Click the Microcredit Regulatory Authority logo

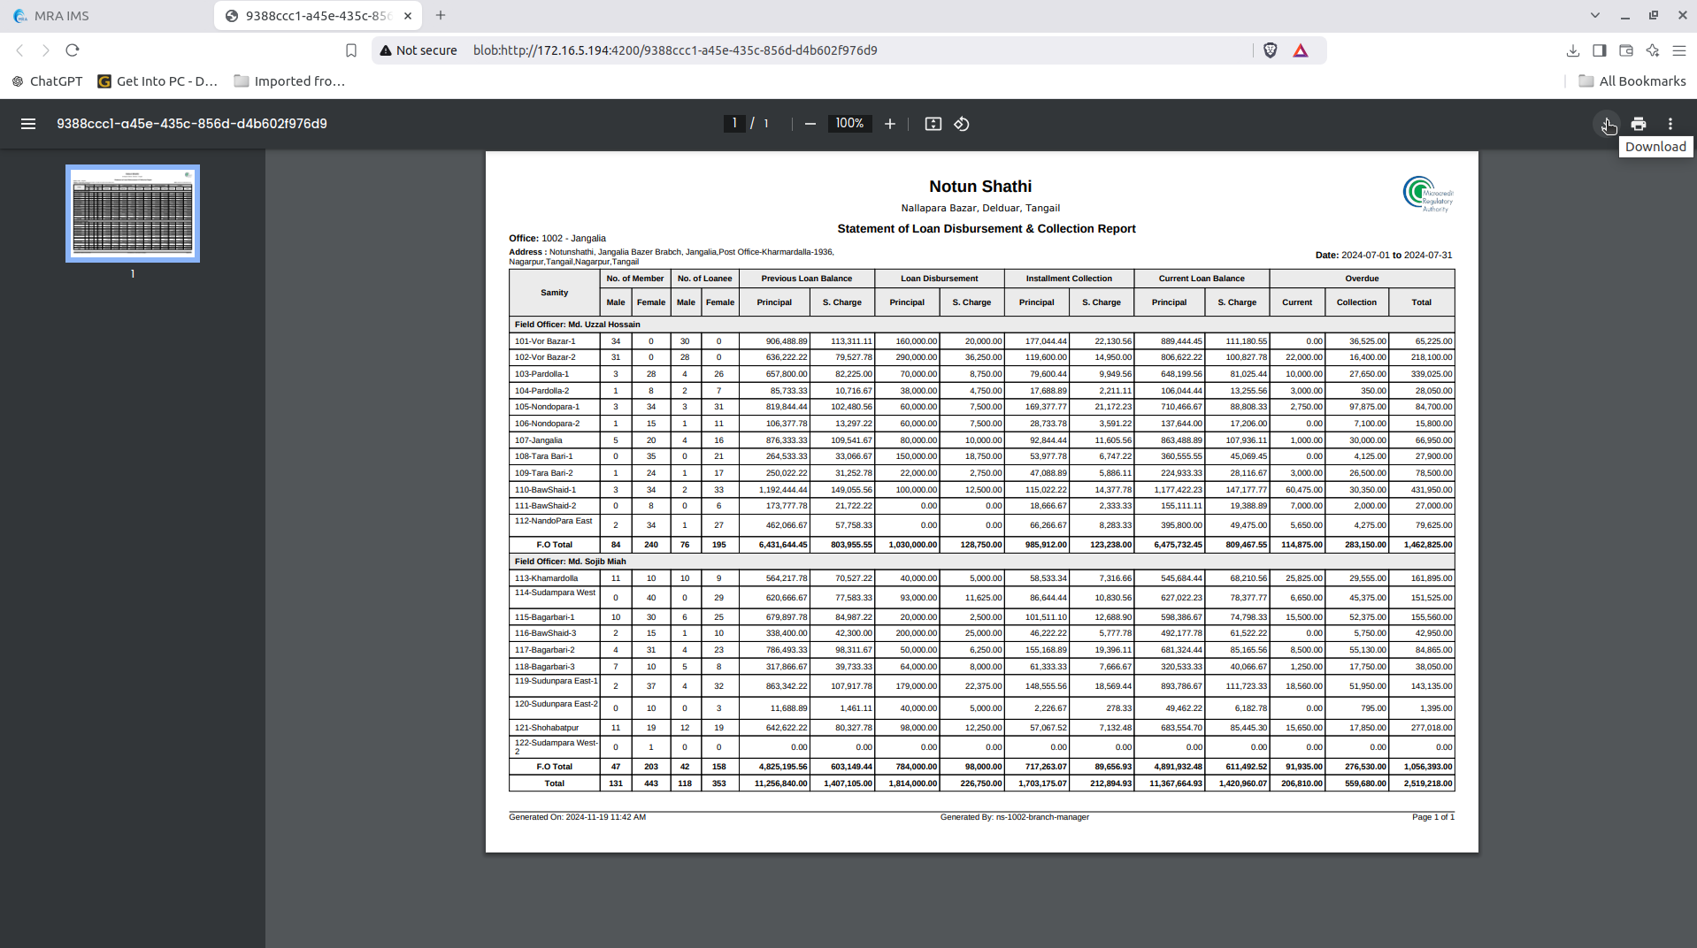[1427, 194]
